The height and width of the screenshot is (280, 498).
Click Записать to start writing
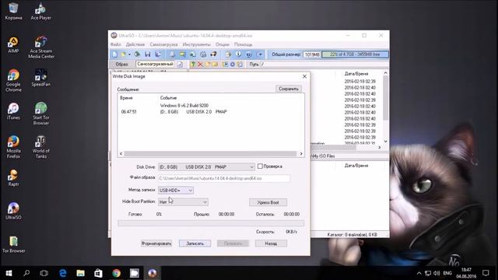(x=195, y=243)
